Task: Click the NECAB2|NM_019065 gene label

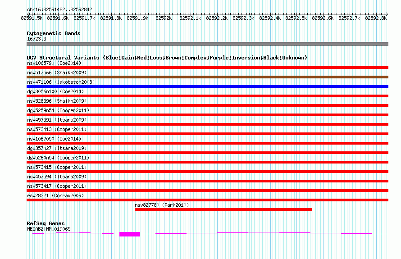Action: click(49, 229)
